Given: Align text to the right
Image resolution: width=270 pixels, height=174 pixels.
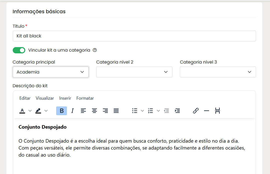Looking at the screenshot, I should (105, 111).
